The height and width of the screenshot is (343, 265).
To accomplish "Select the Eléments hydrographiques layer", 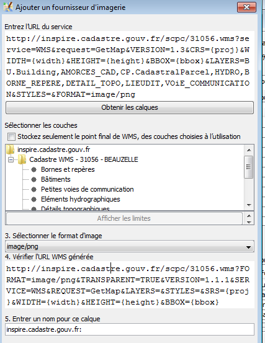I will coord(81,199).
